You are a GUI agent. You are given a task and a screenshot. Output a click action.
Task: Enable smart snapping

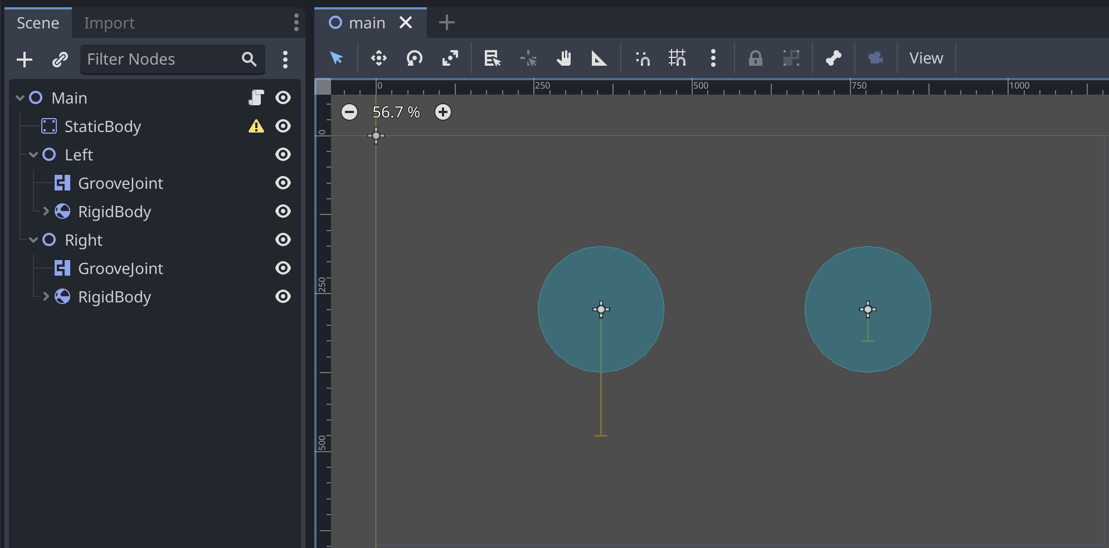pos(641,58)
